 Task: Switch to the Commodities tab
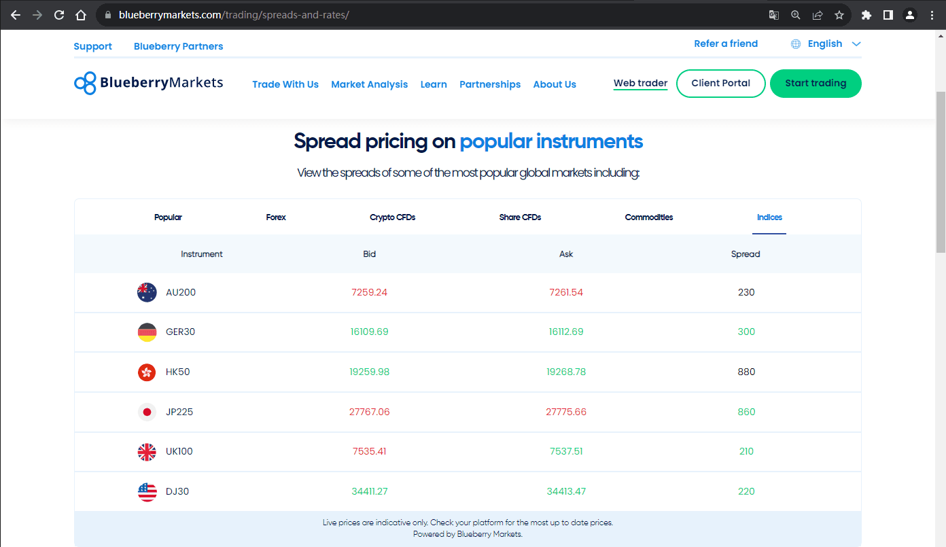pyautogui.click(x=649, y=217)
